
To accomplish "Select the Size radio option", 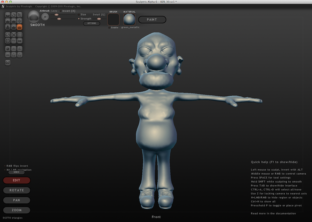I will (x=79, y=15).
